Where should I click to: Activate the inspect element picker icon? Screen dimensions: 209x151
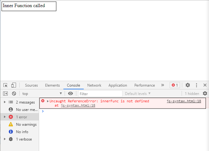coord(6,85)
